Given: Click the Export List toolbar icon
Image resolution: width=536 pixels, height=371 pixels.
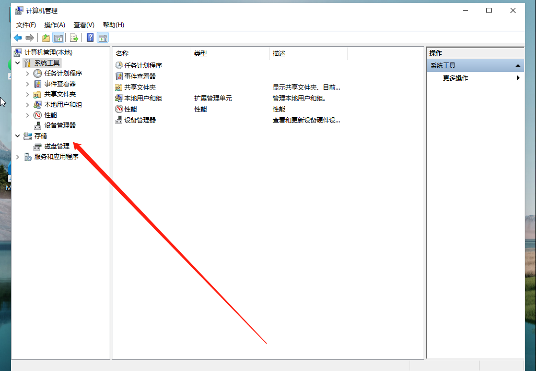Looking at the screenshot, I should (x=74, y=37).
